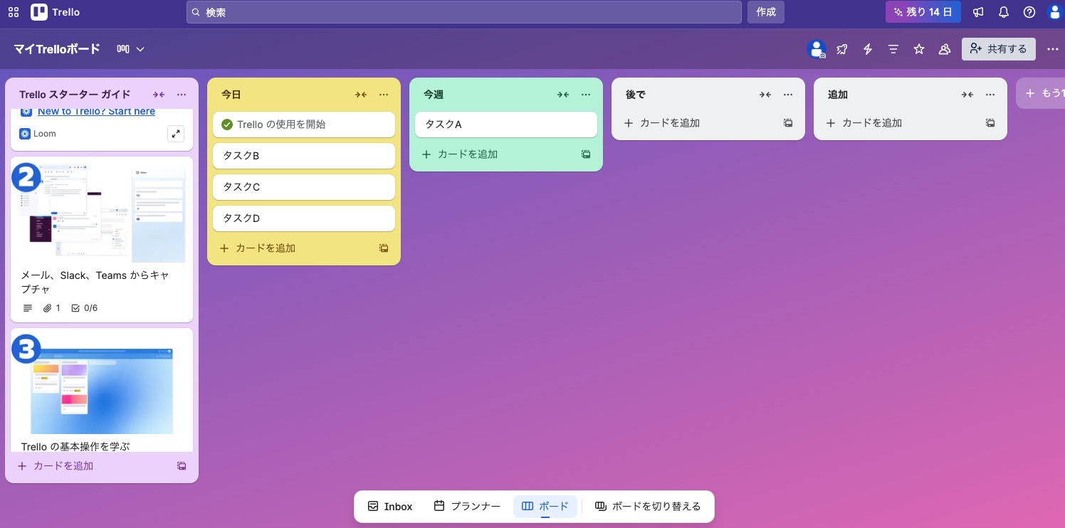1065x528 pixels.
Task: Toggle completion check on Trello の使用を開始
Action: (227, 125)
